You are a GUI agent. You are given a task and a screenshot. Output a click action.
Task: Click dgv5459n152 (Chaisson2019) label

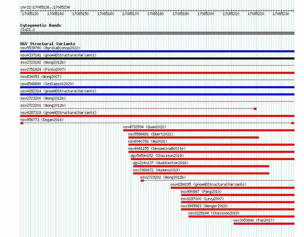click(157, 156)
